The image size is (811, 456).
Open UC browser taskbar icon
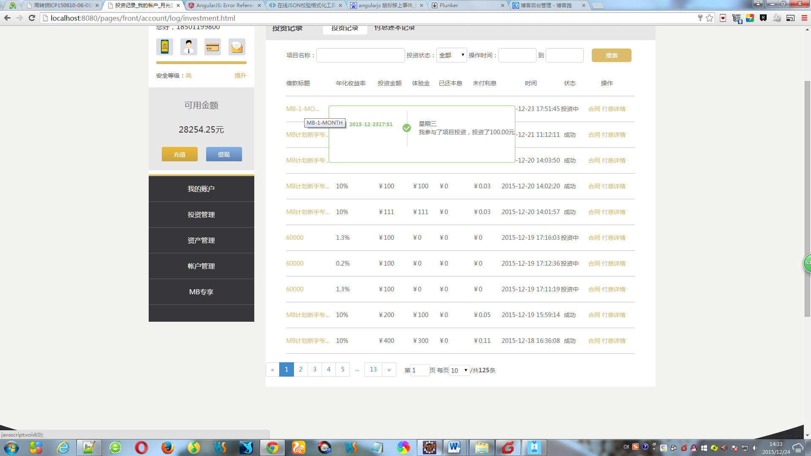click(299, 448)
